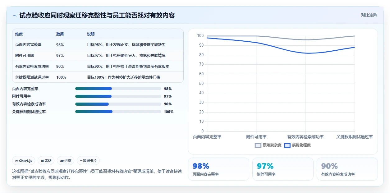This screenshot has width=390, height=193.
Task: Click the lightning icon beside the title
Action: [x=15, y=16]
